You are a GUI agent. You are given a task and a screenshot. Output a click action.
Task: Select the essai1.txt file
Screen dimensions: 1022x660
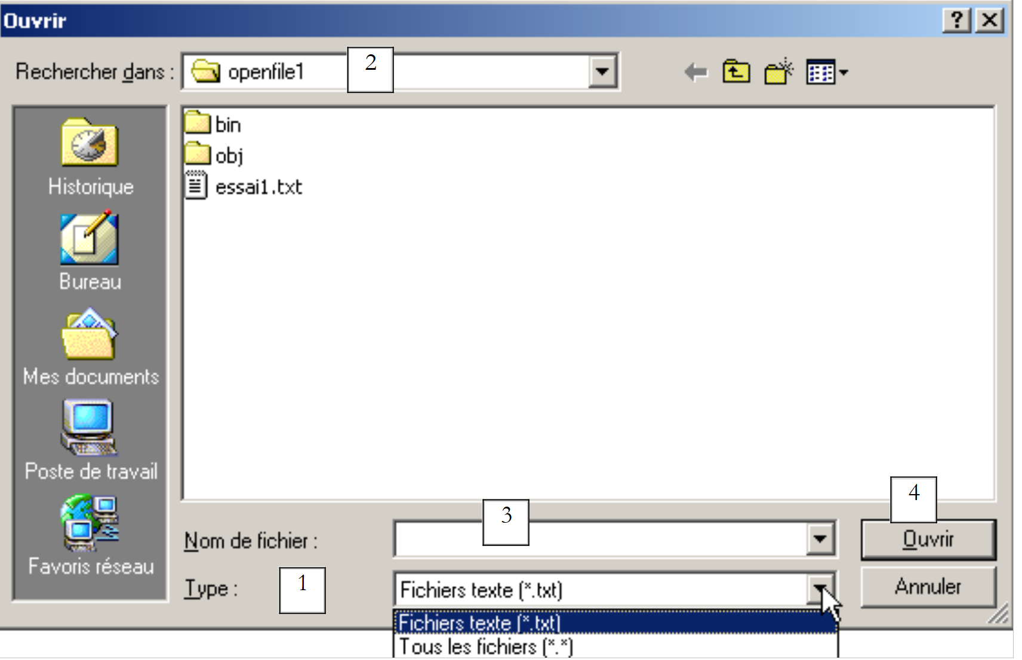(x=244, y=186)
